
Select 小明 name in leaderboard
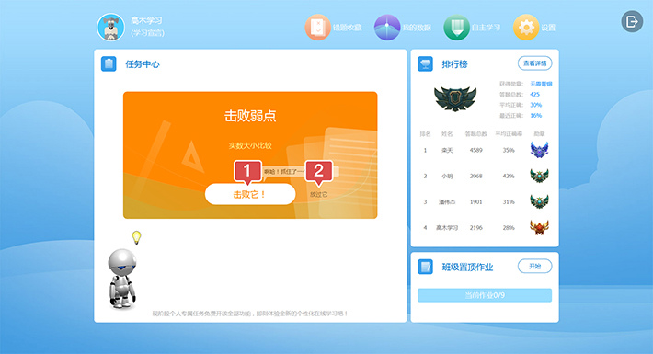pyautogui.click(x=447, y=177)
